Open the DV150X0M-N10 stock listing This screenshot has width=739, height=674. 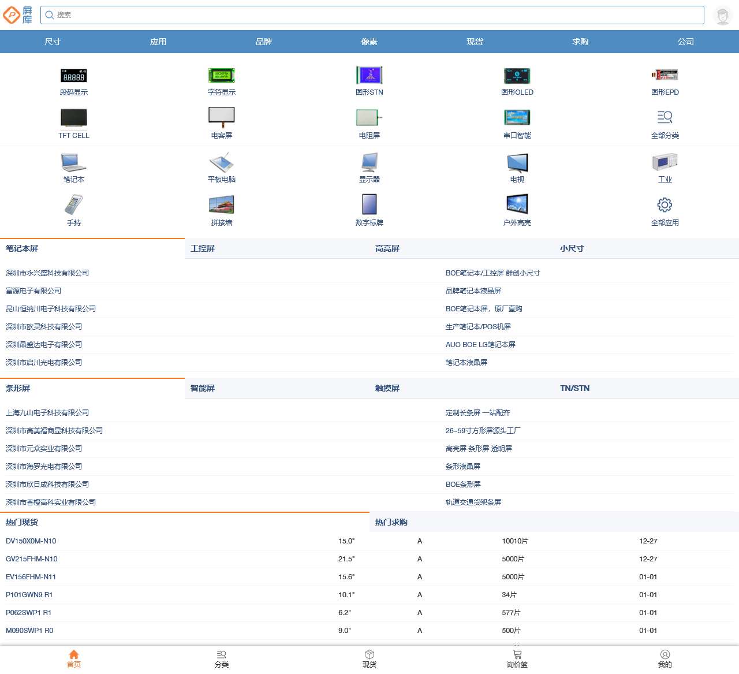[x=31, y=541]
